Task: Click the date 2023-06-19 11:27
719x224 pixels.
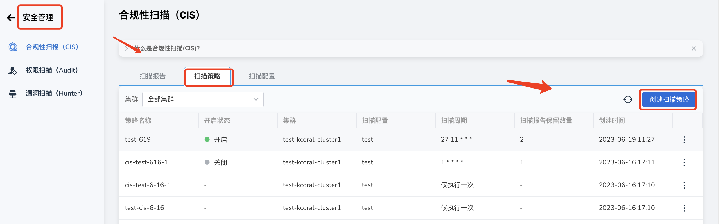Action: pos(627,139)
